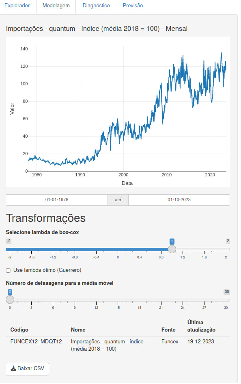
Task: Stay on the Modelagem tab
Action: tap(56, 6)
